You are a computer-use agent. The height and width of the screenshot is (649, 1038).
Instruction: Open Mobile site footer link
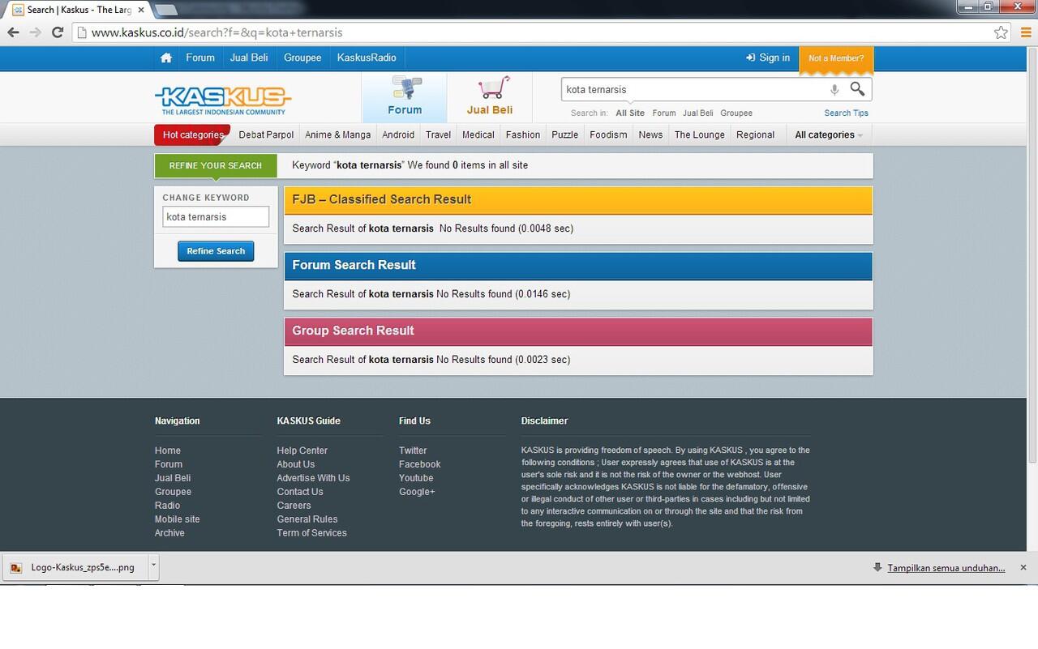pyautogui.click(x=178, y=519)
